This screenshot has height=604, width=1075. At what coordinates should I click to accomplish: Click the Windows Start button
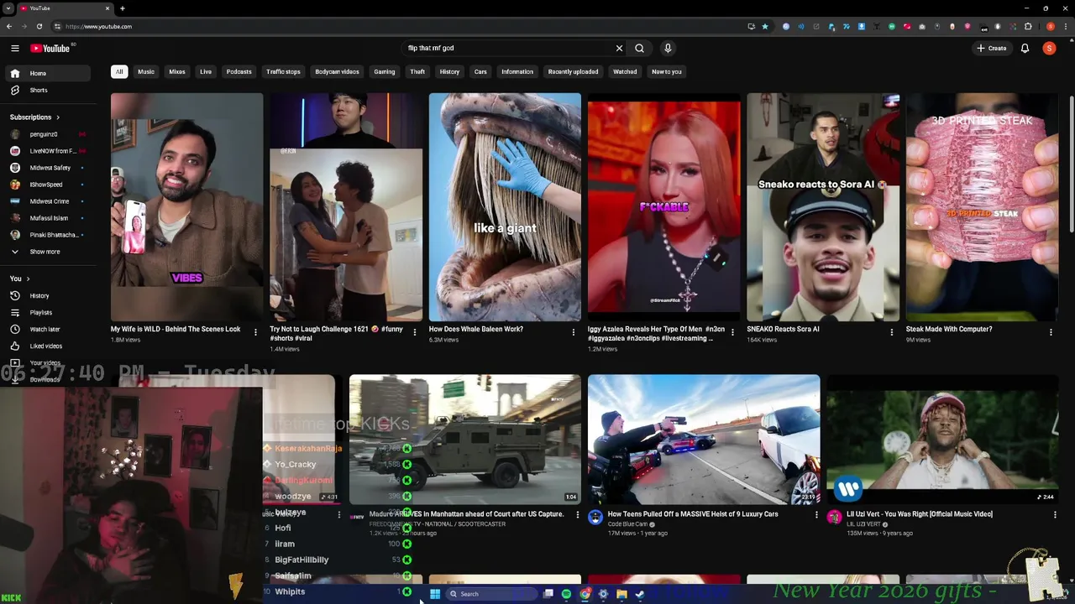tap(435, 594)
